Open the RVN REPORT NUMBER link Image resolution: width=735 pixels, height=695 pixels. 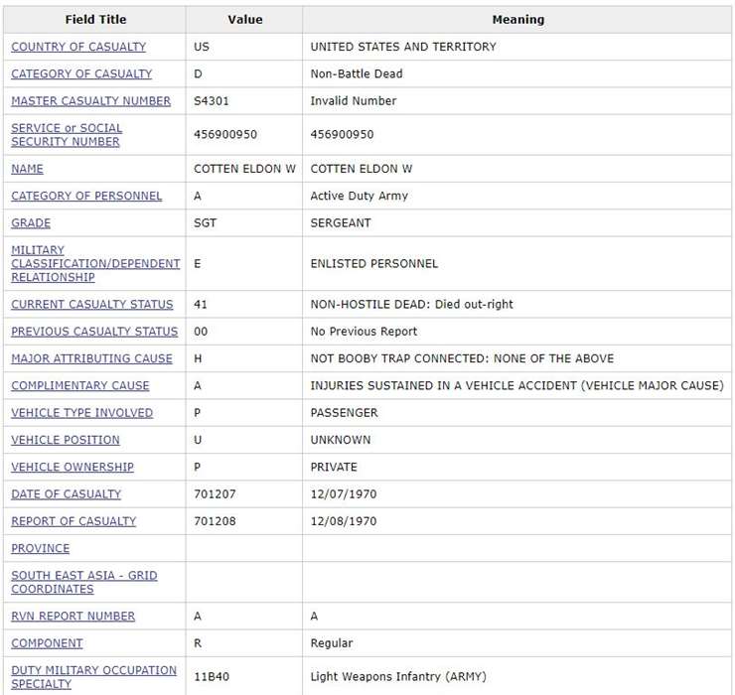[x=73, y=616]
